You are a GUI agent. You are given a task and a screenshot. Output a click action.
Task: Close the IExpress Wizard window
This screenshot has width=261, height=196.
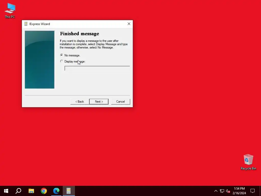coord(129,24)
